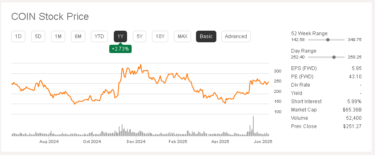Switch to Basic chart mode
Viewport: 375px width, 155px height.
pyautogui.click(x=206, y=36)
